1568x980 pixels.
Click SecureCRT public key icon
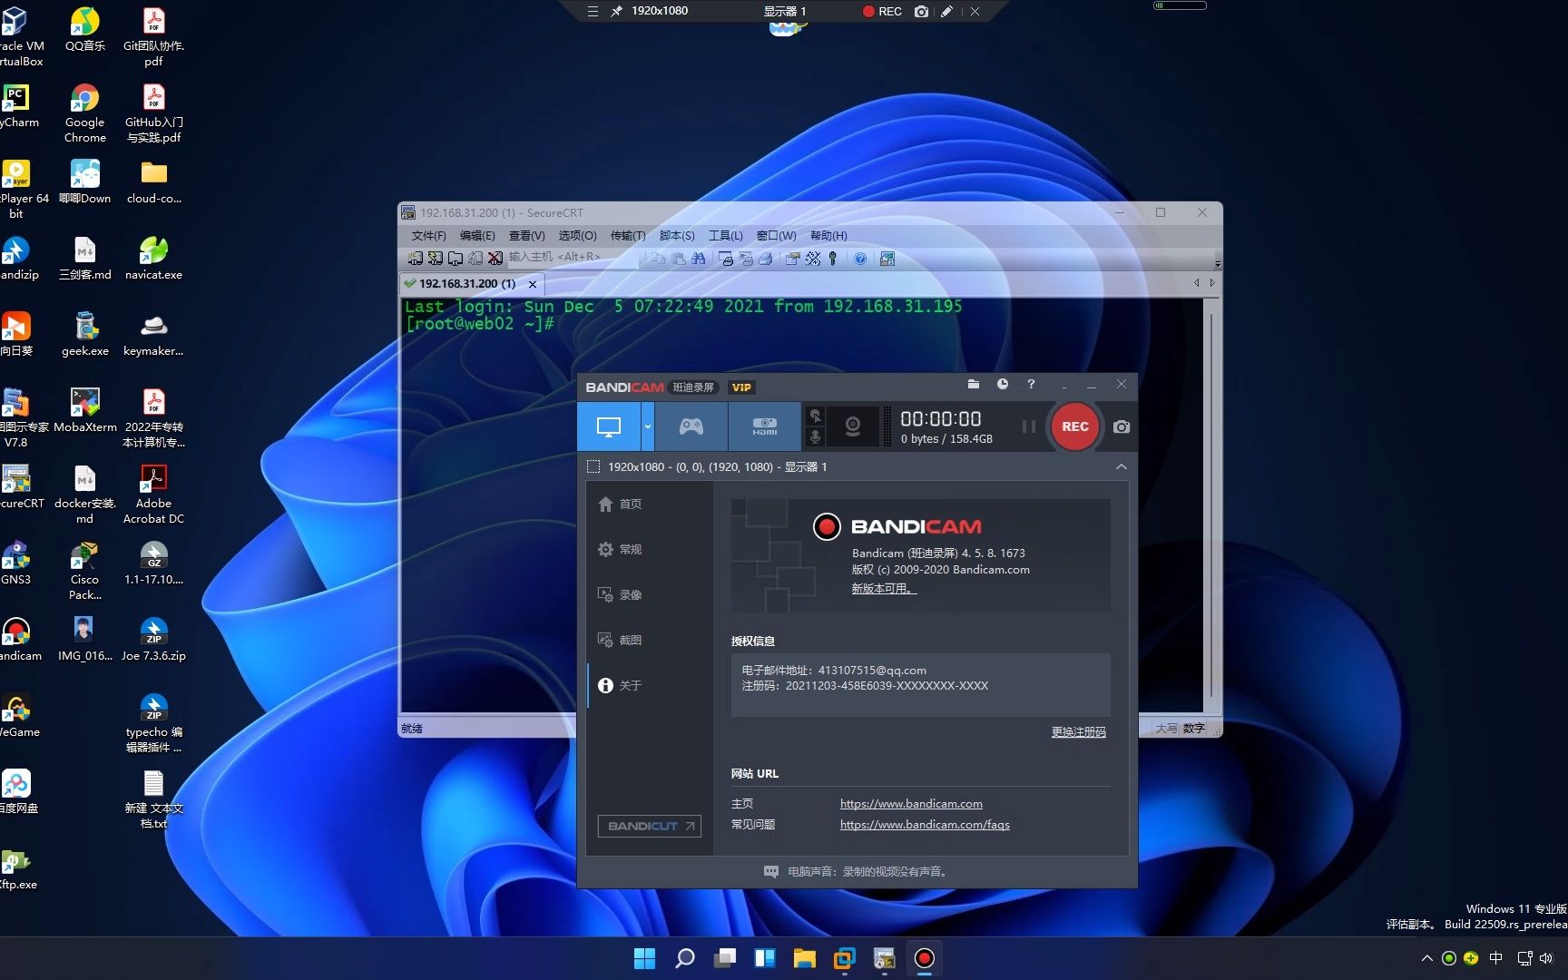[832, 259]
